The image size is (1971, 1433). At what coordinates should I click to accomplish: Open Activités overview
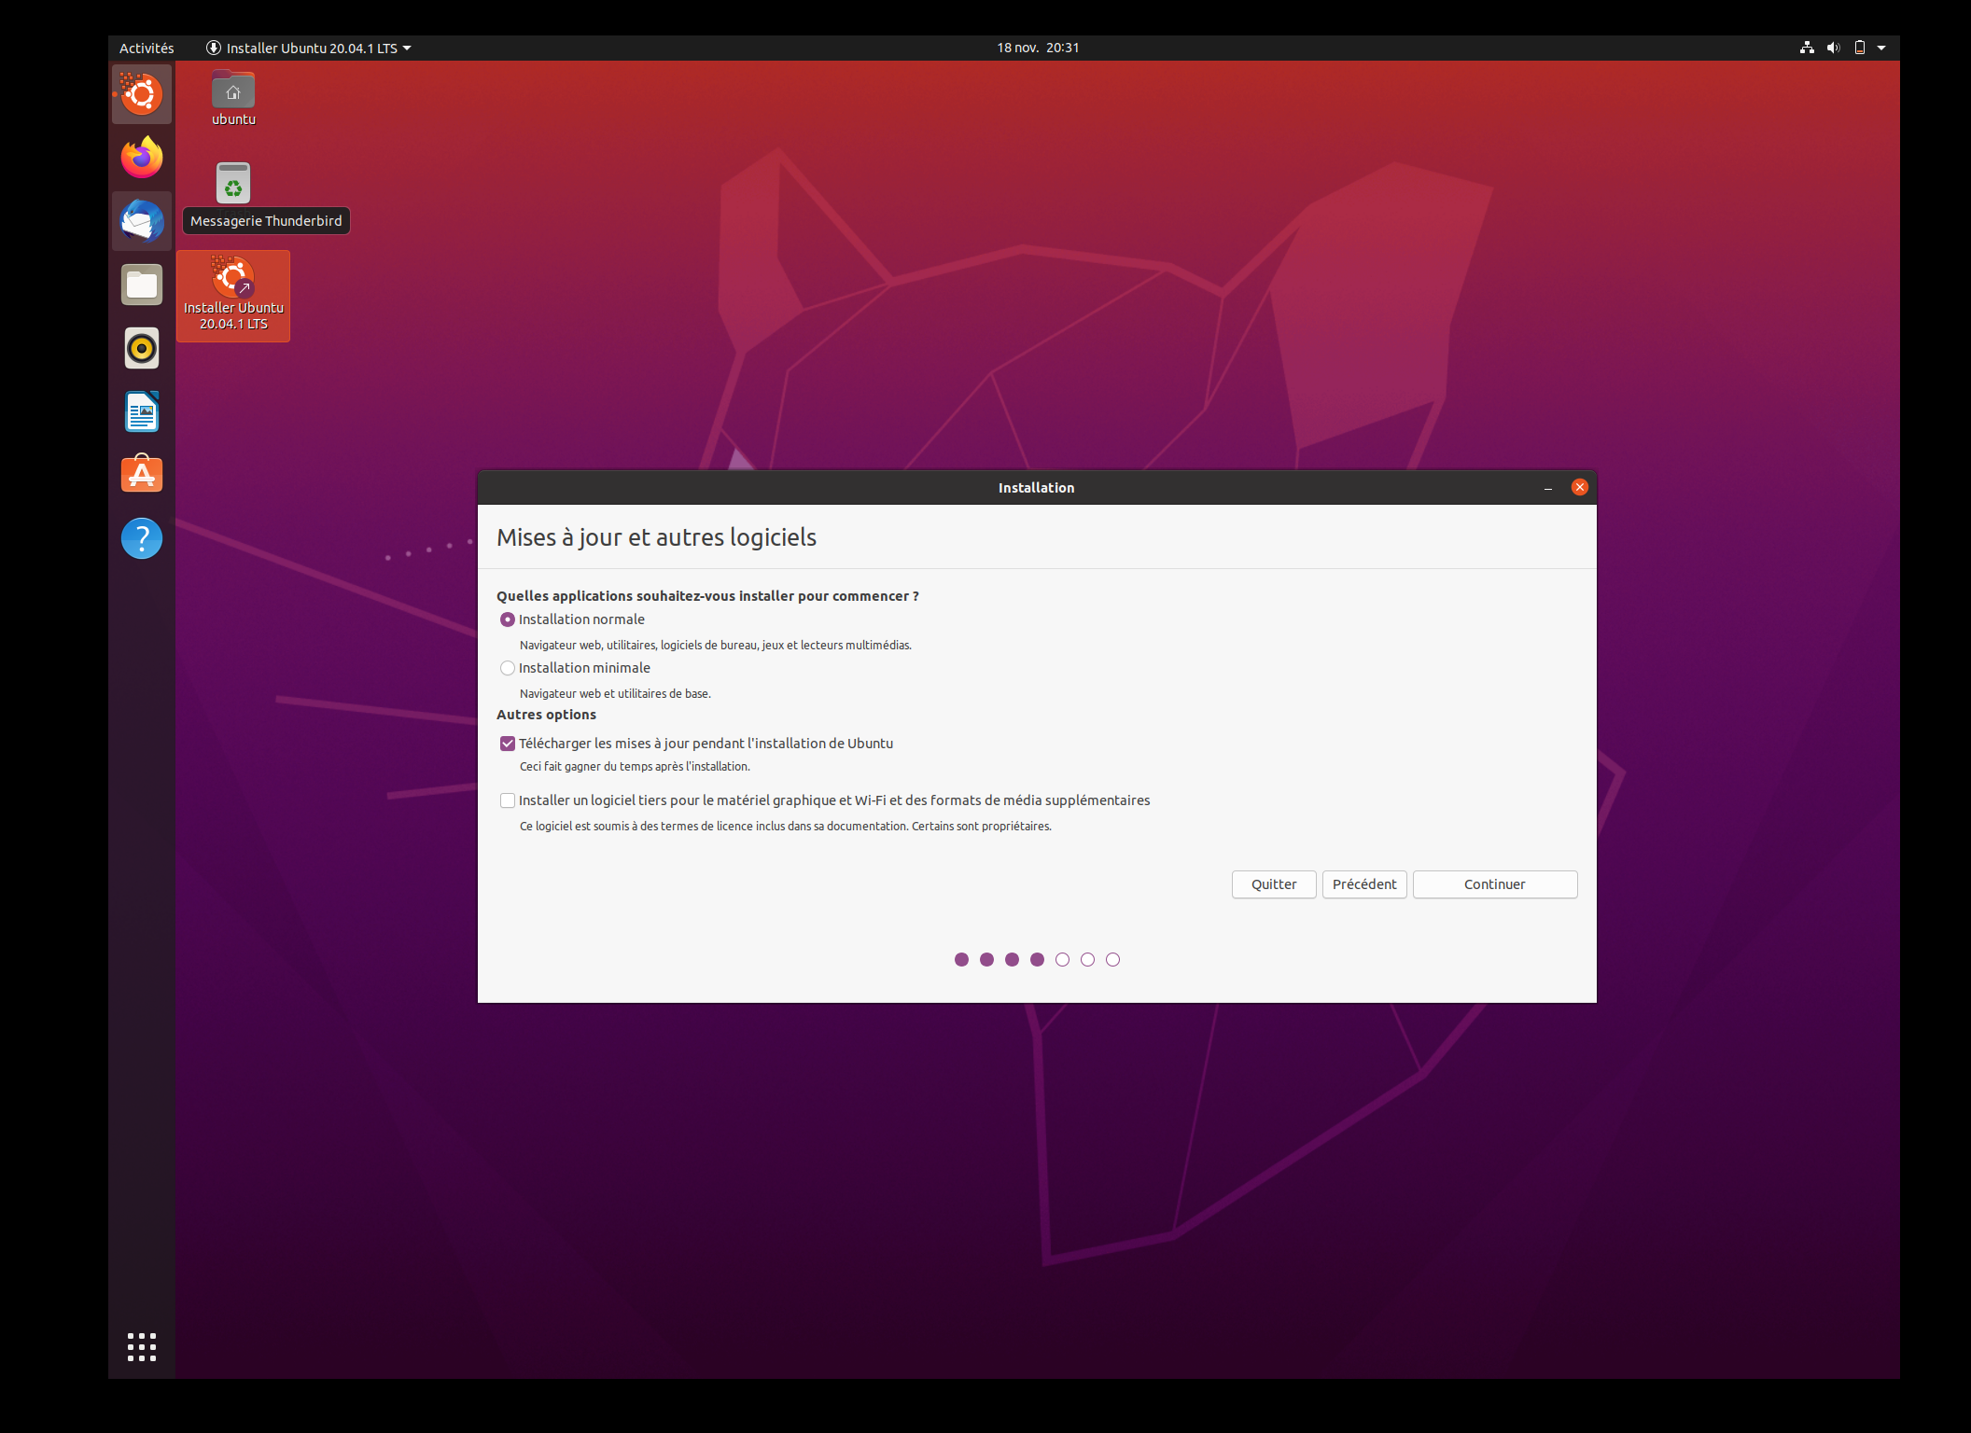coord(147,48)
